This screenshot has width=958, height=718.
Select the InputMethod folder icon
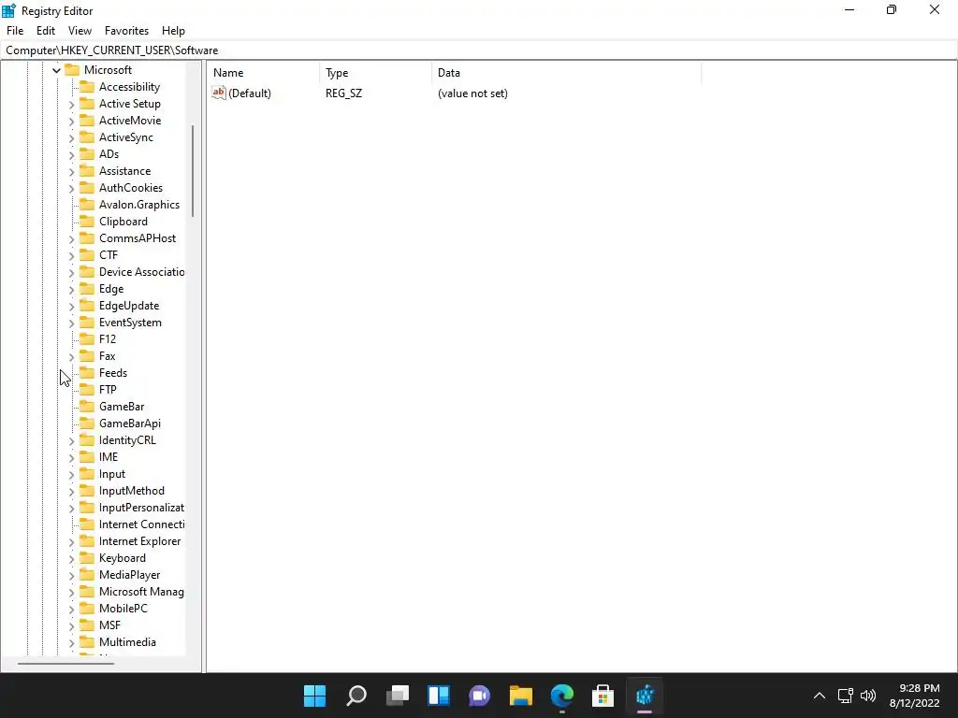tap(87, 490)
